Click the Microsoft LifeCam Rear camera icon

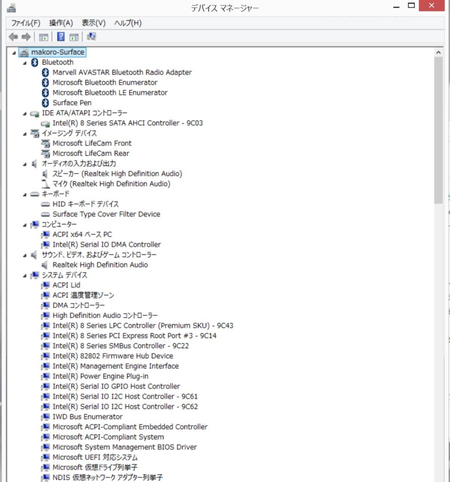click(46, 154)
